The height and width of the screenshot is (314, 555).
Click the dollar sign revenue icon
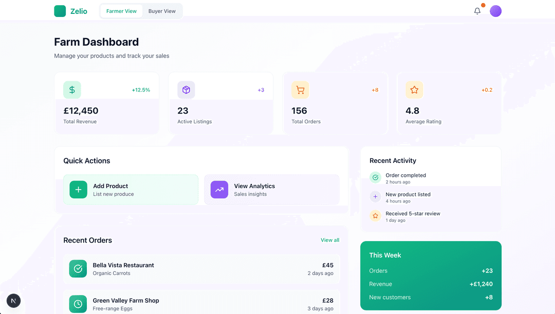tap(72, 90)
